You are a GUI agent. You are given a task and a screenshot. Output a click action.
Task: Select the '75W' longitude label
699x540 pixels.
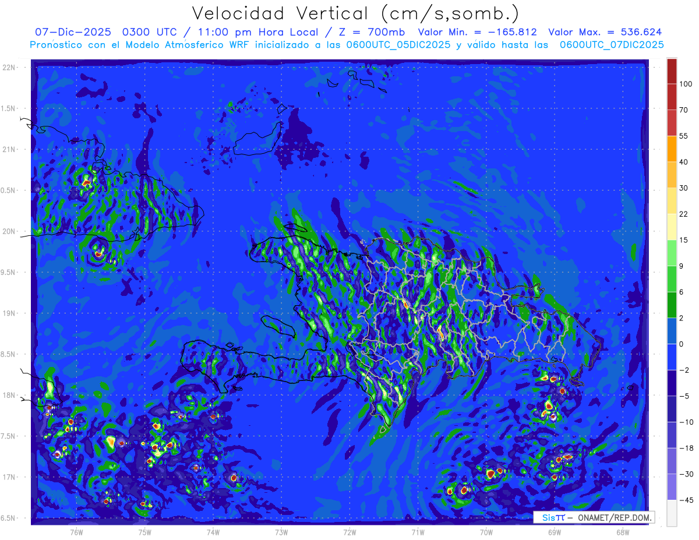(145, 532)
